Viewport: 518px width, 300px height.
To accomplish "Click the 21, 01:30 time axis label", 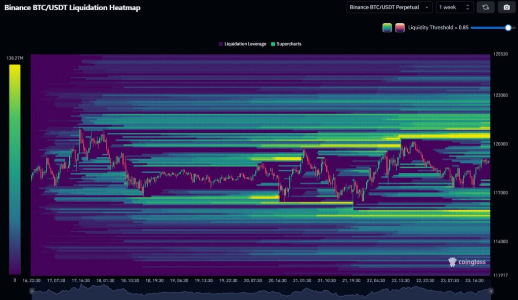I will pyautogui.click(x=303, y=280).
